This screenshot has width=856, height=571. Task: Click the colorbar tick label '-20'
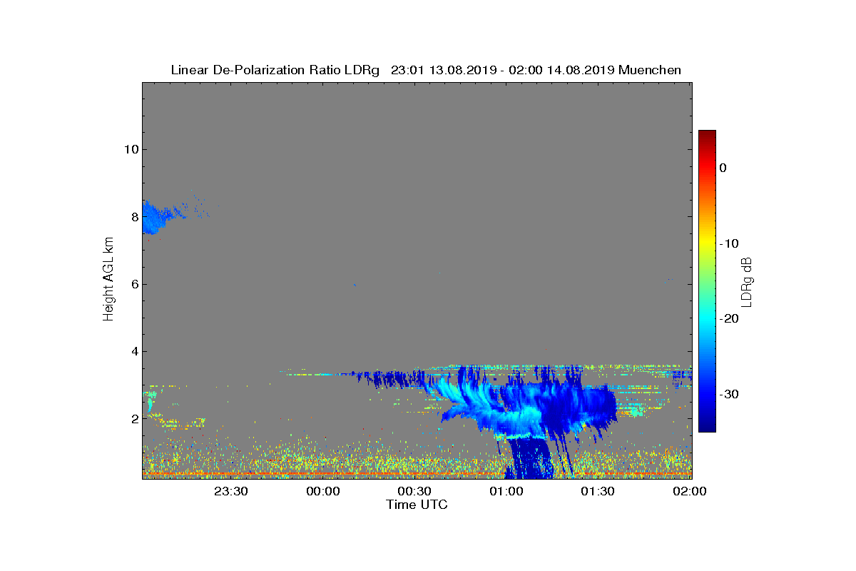coord(729,319)
